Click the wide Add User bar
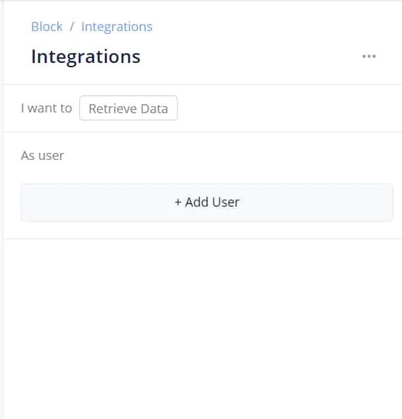The width and height of the screenshot is (402, 419). tap(207, 202)
